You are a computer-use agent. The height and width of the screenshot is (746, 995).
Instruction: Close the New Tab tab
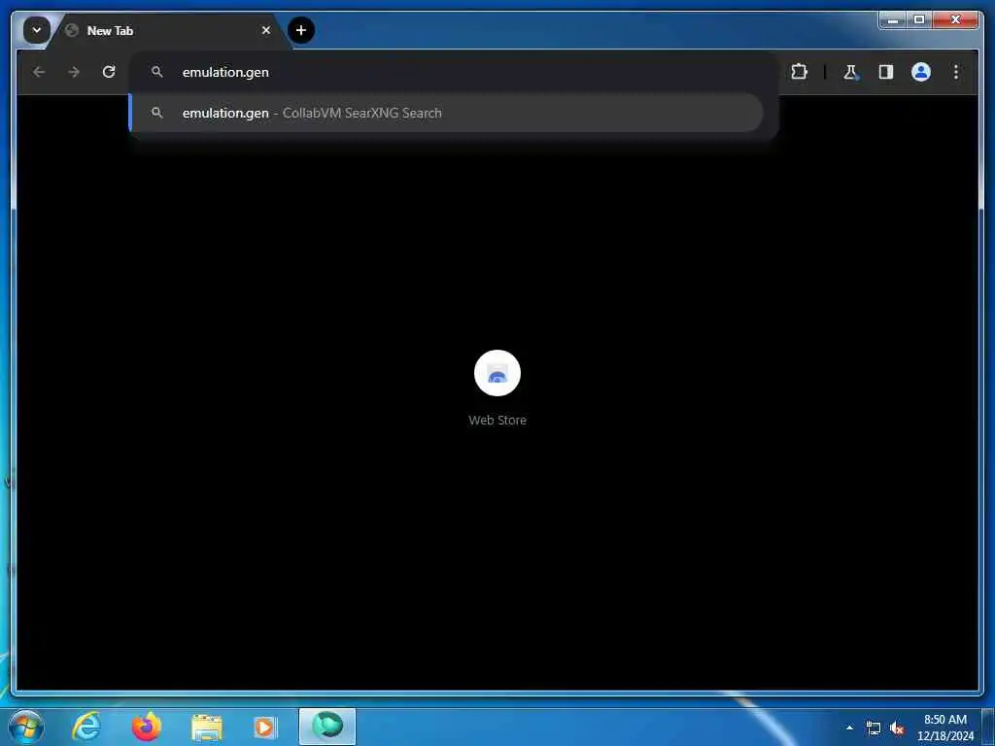click(x=266, y=30)
